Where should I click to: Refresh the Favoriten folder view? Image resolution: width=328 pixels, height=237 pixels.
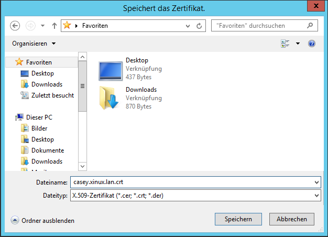point(200,25)
